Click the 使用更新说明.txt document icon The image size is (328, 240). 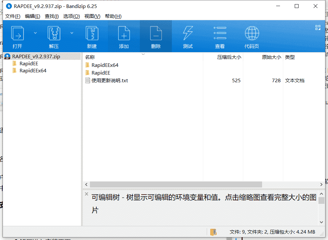(88, 81)
